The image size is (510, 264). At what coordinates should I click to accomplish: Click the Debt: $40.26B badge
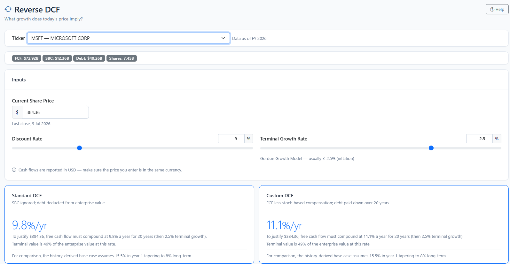[x=89, y=58]
